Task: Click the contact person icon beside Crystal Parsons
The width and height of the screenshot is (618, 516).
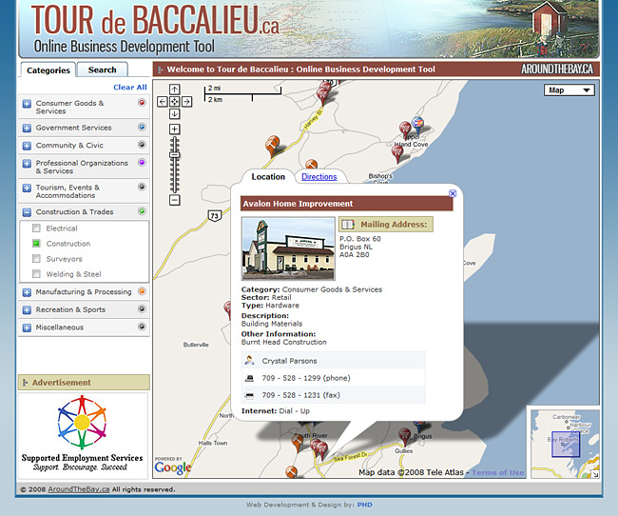Action: click(x=249, y=361)
